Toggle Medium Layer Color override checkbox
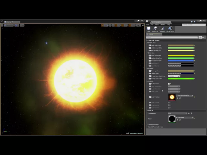The height and width of the screenshot is (155, 207). 150,48
